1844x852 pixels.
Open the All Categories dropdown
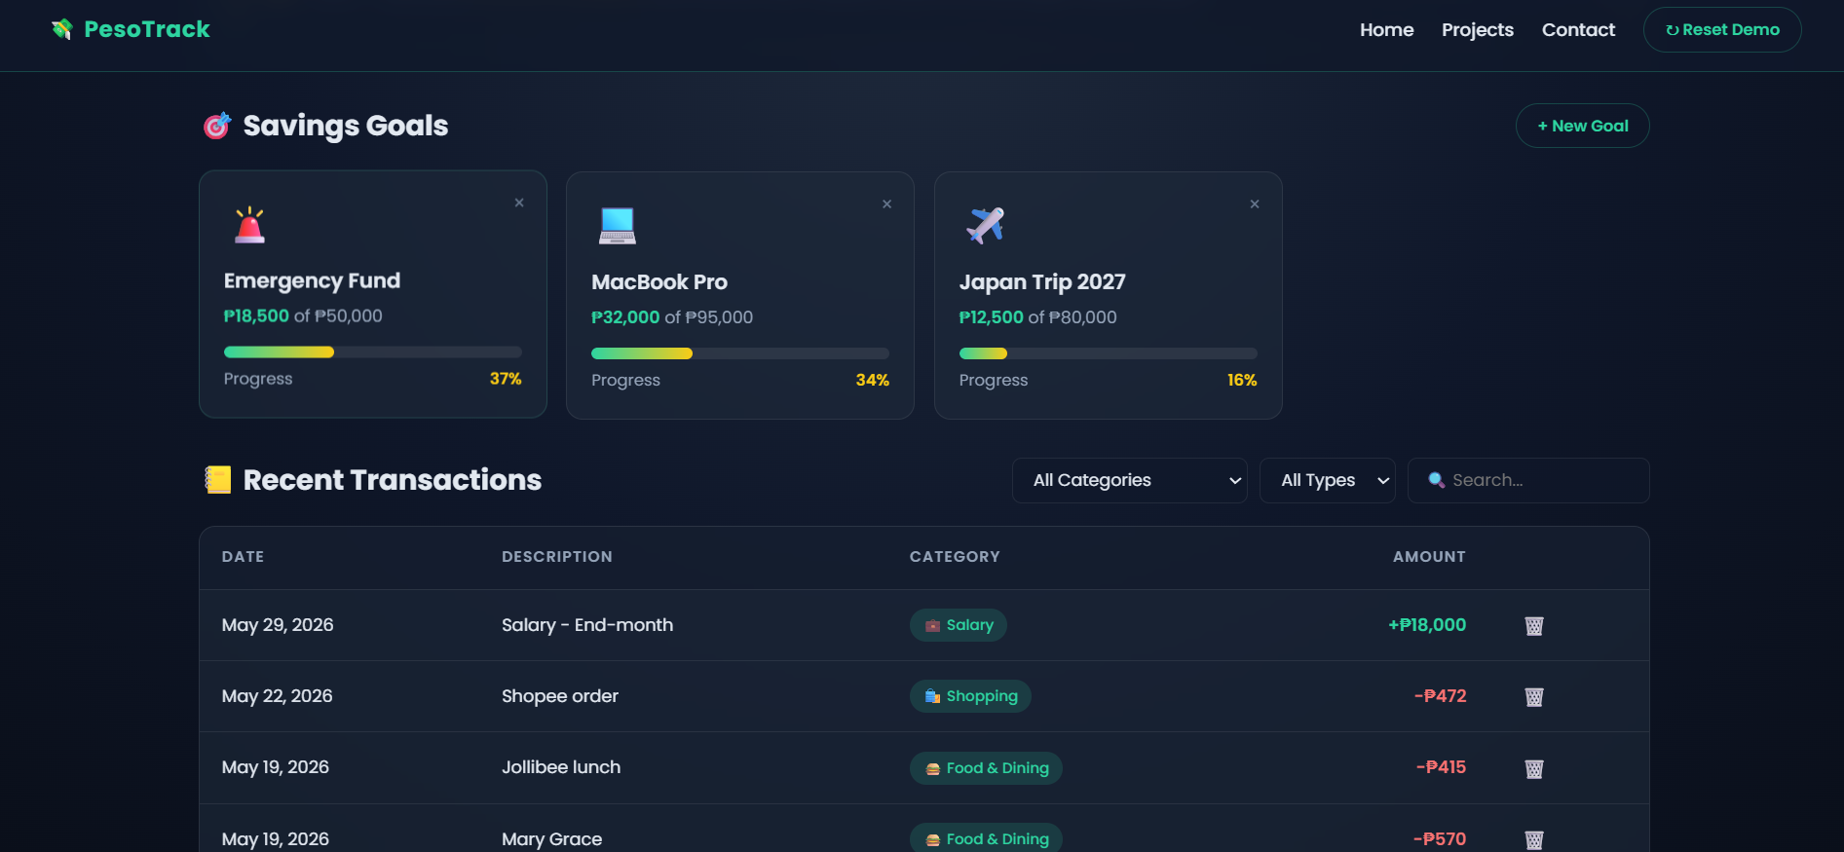pos(1130,480)
